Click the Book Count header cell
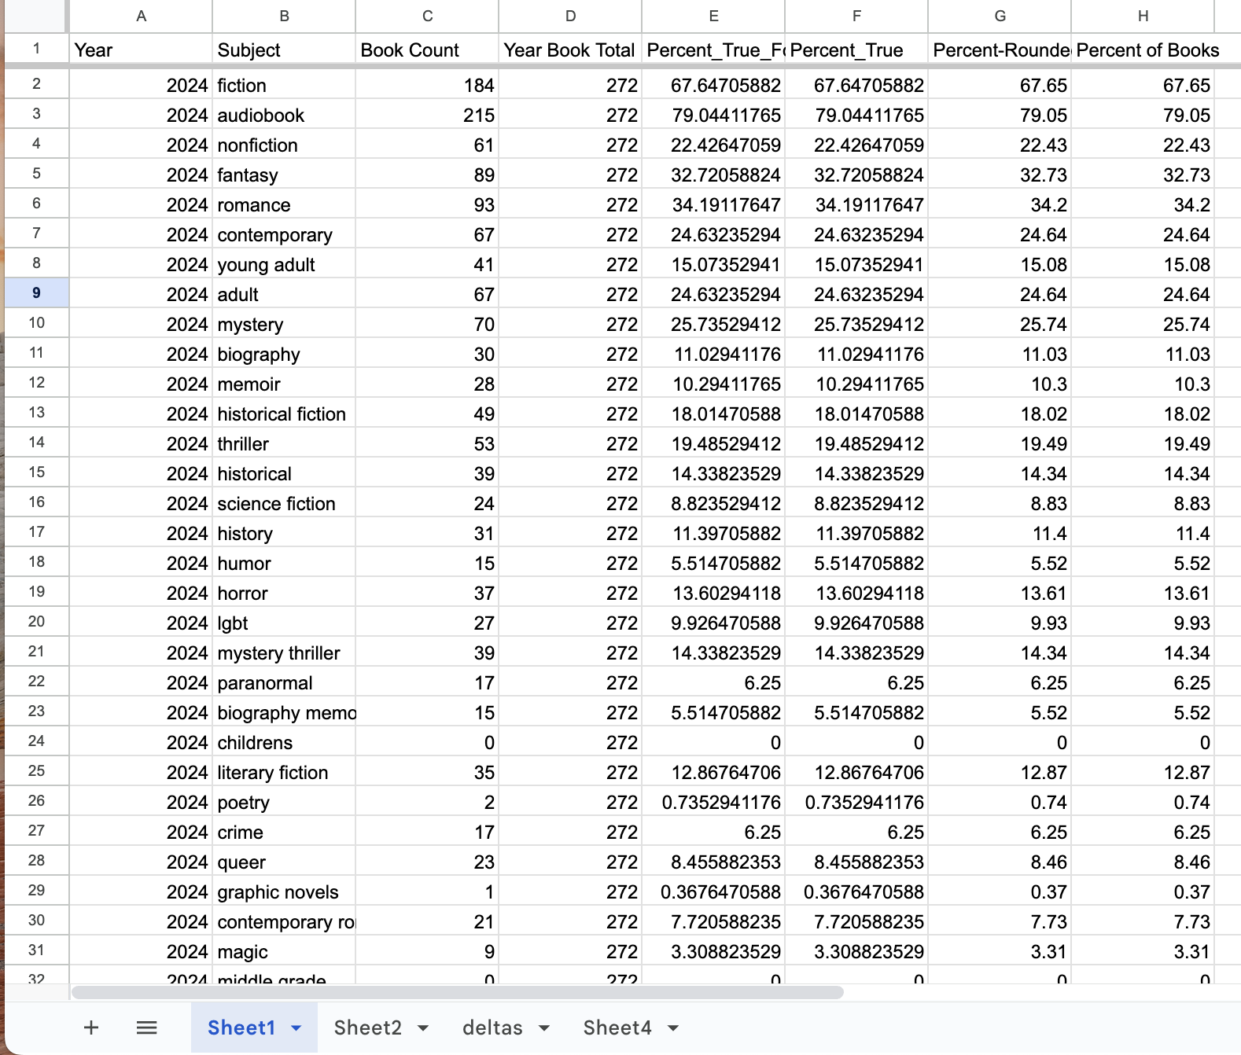Image resolution: width=1241 pixels, height=1055 pixels. [x=427, y=50]
